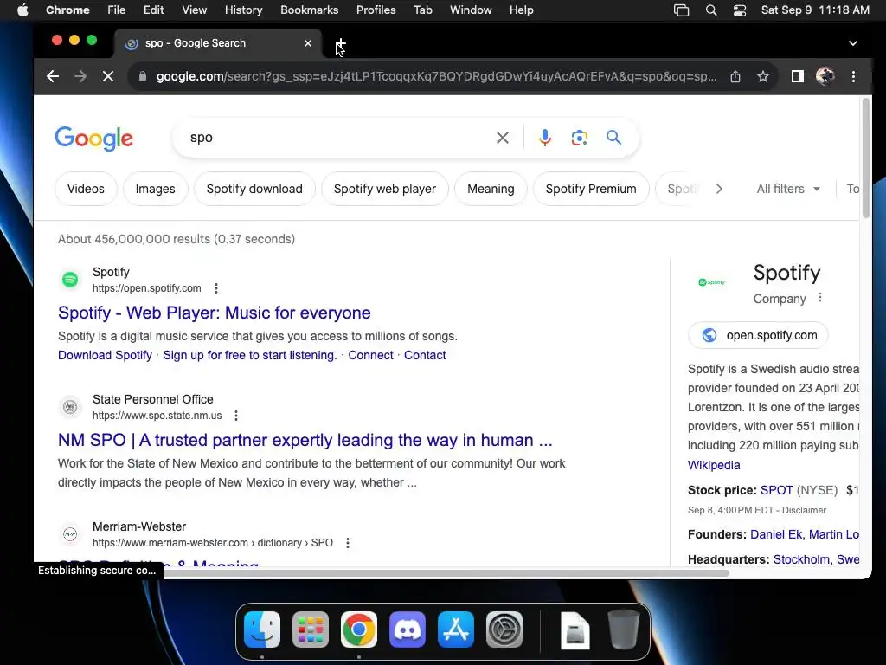Go back to the previous page
Viewport: 886px width, 665px height.
click(53, 76)
